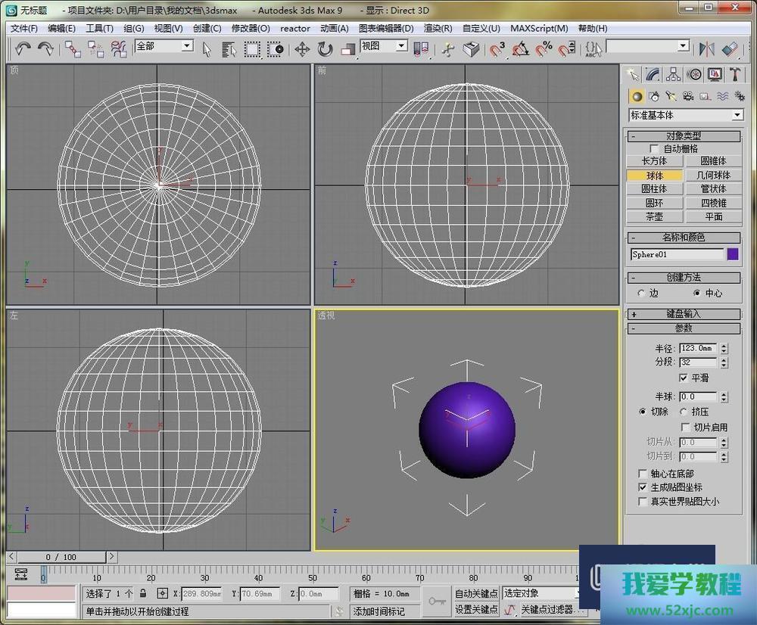The width and height of the screenshot is (757, 625).
Task: Open the Modify panel tab
Action: point(653,74)
